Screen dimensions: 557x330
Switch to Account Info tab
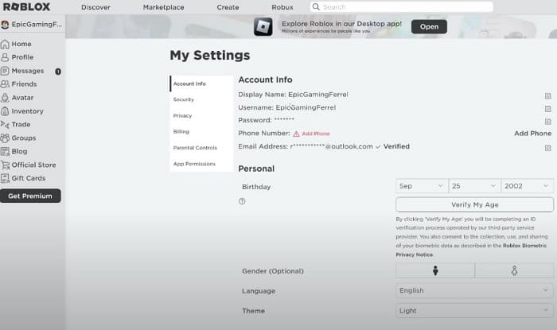201,83
